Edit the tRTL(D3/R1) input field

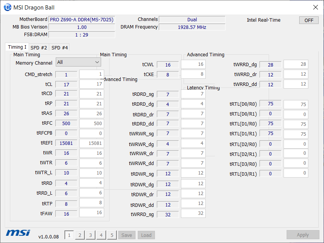(x=296, y=173)
